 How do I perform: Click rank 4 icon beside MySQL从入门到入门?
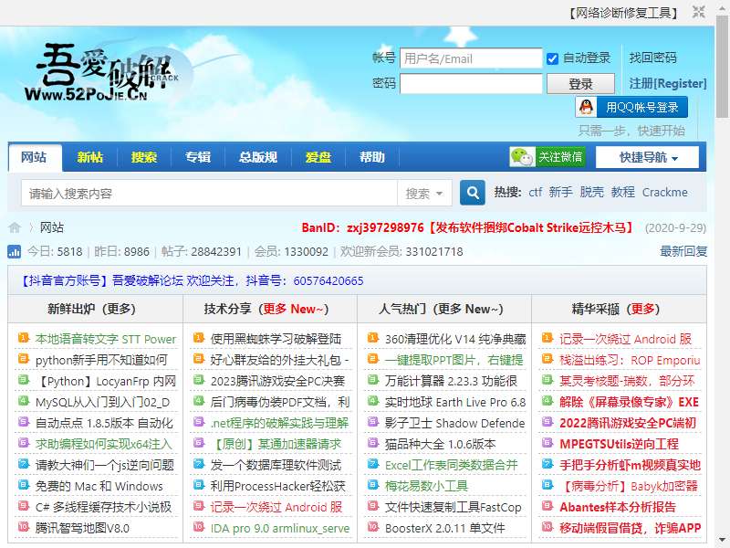point(24,400)
